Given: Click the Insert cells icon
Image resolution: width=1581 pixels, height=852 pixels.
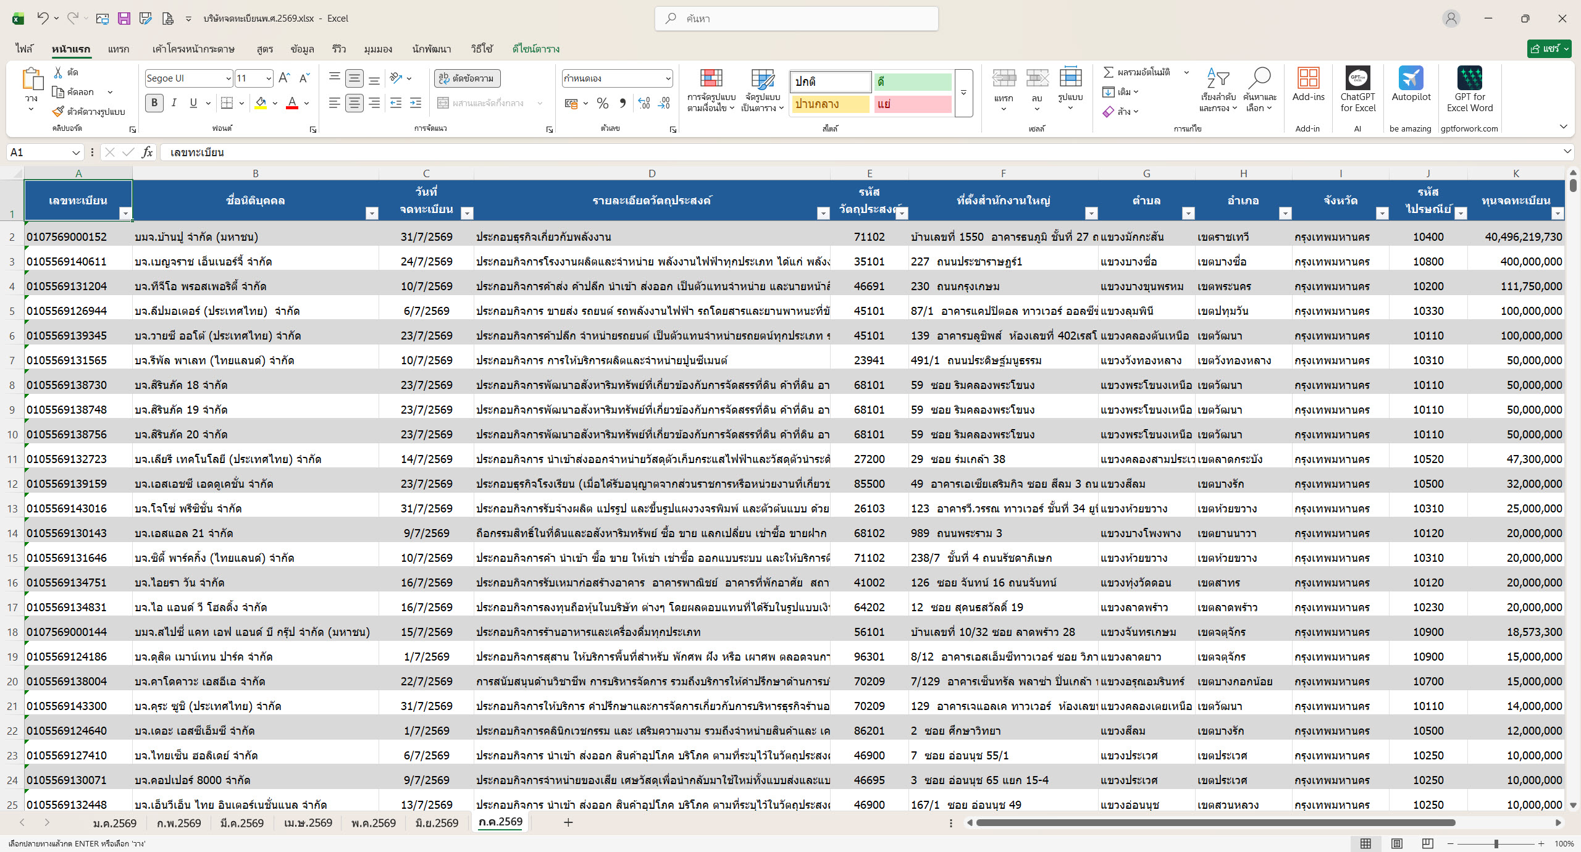Looking at the screenshot, I should pyautogui.click(x=1004, y=78).
